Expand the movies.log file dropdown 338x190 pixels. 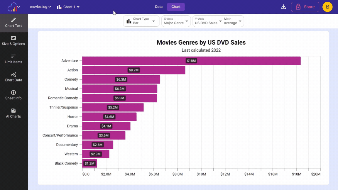pos(40,7)
